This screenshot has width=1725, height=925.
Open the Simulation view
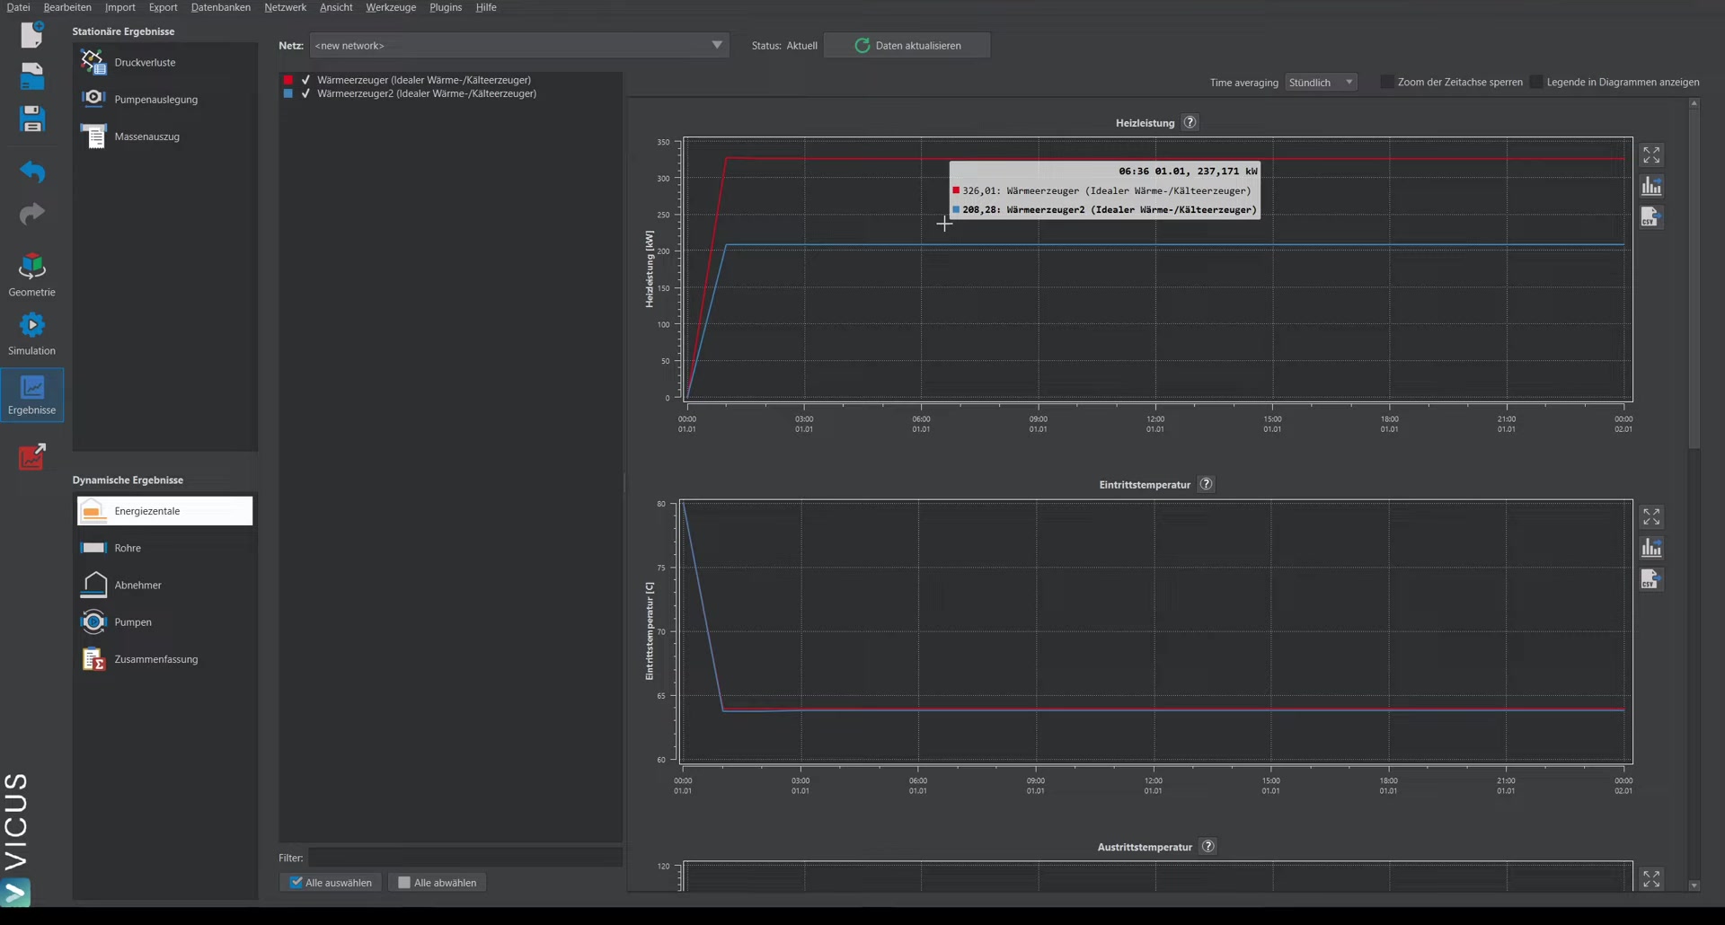(32, 333)
